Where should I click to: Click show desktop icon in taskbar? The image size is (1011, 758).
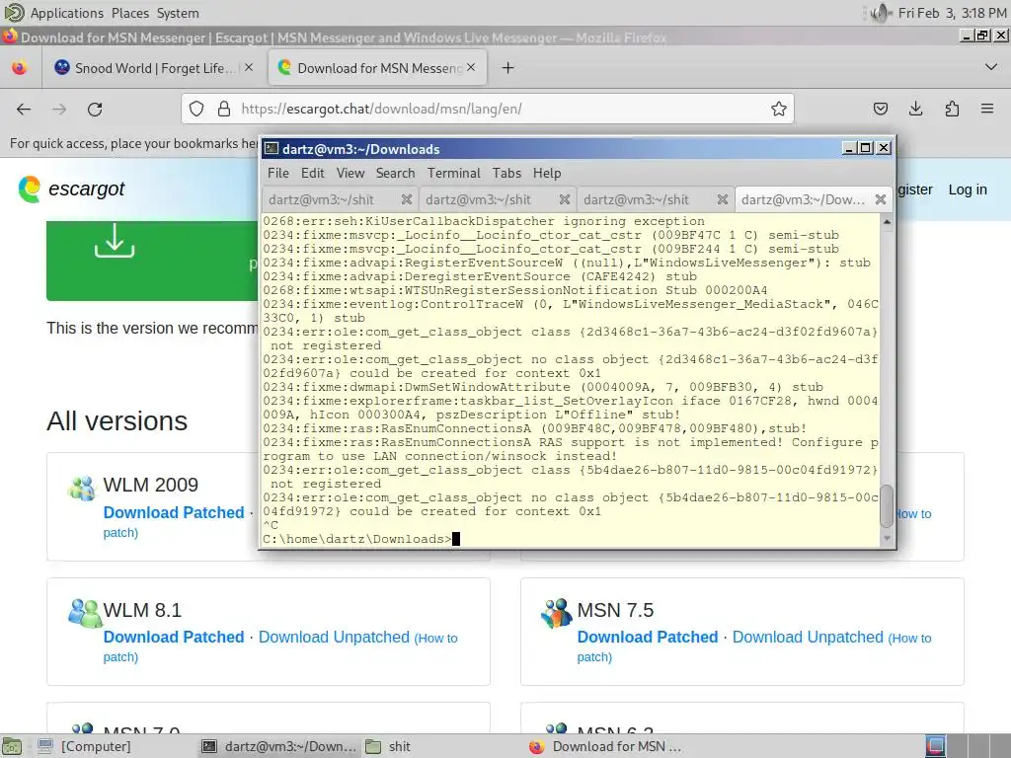point(12,746)
